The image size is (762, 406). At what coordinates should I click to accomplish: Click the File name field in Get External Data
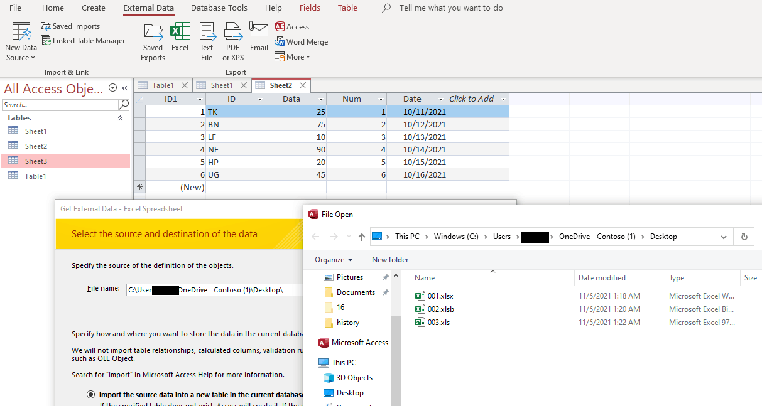[214, 290]
